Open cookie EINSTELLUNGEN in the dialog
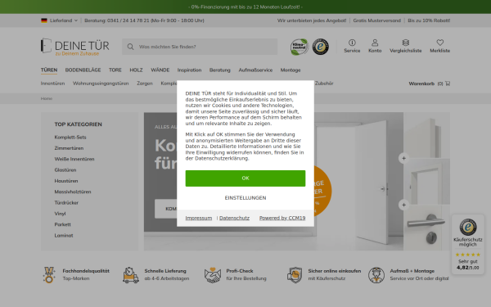The height and width of the screenshot is (307, 491). point(245,198)
